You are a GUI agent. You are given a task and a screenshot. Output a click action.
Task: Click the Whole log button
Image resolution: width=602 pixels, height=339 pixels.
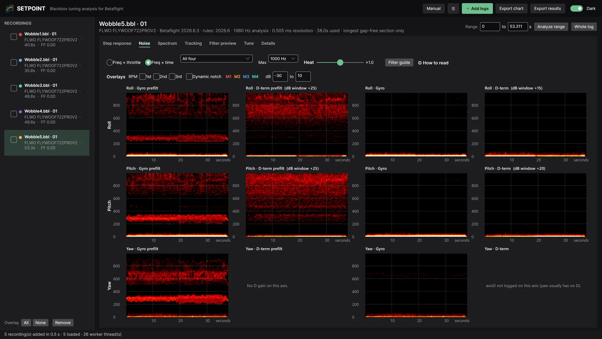tap(584, 27)
